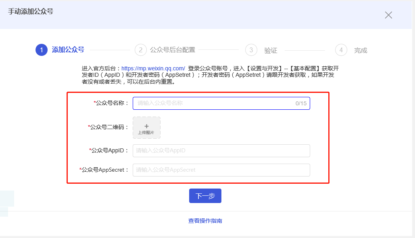Select step 2 公众号后台配置

pos(165,50)
